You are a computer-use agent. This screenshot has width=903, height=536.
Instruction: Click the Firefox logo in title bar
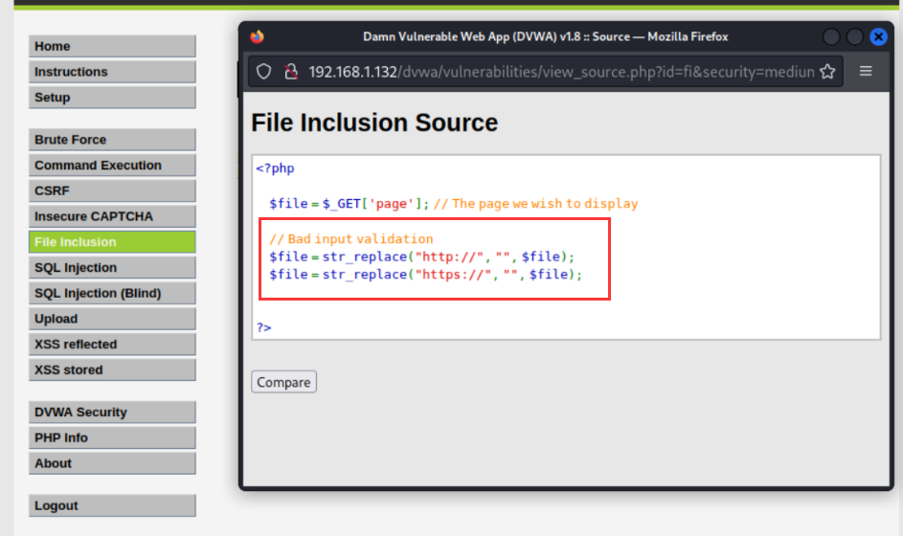coord(258,36)
